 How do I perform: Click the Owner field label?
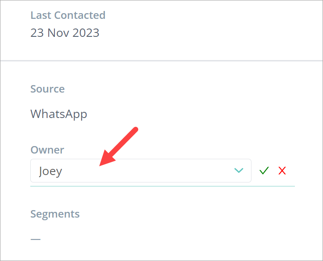47,150
